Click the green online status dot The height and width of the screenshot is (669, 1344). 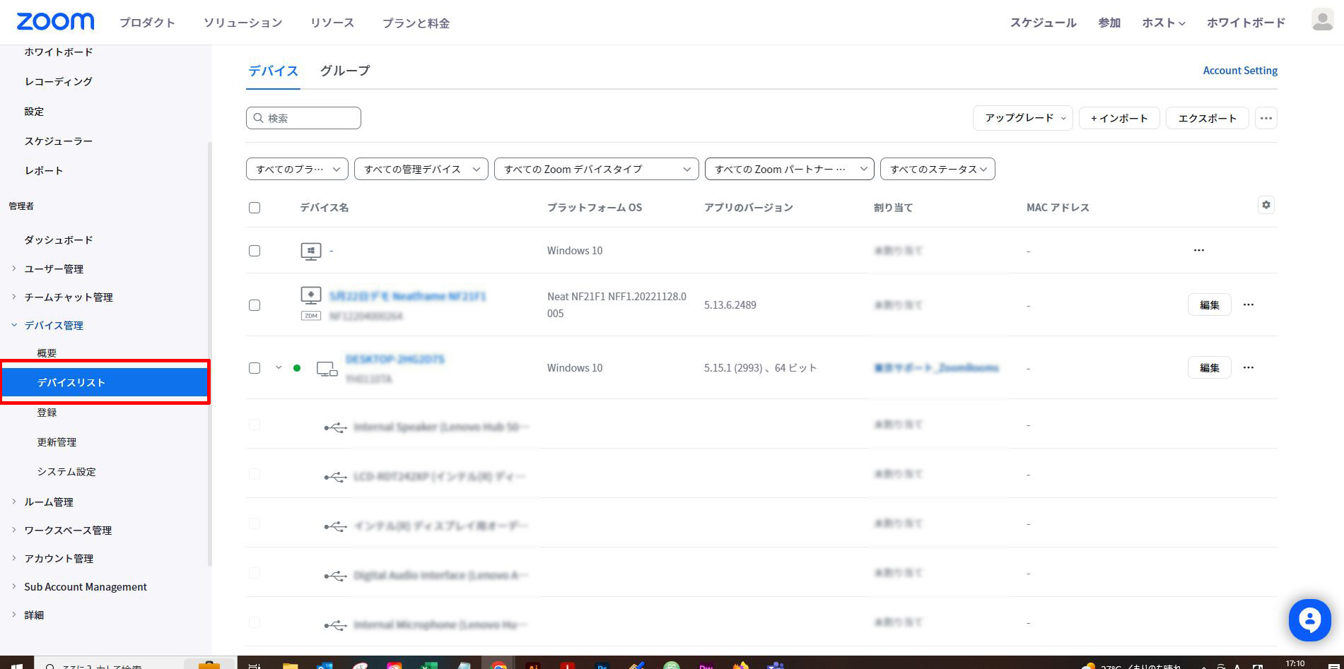point(297,368)
